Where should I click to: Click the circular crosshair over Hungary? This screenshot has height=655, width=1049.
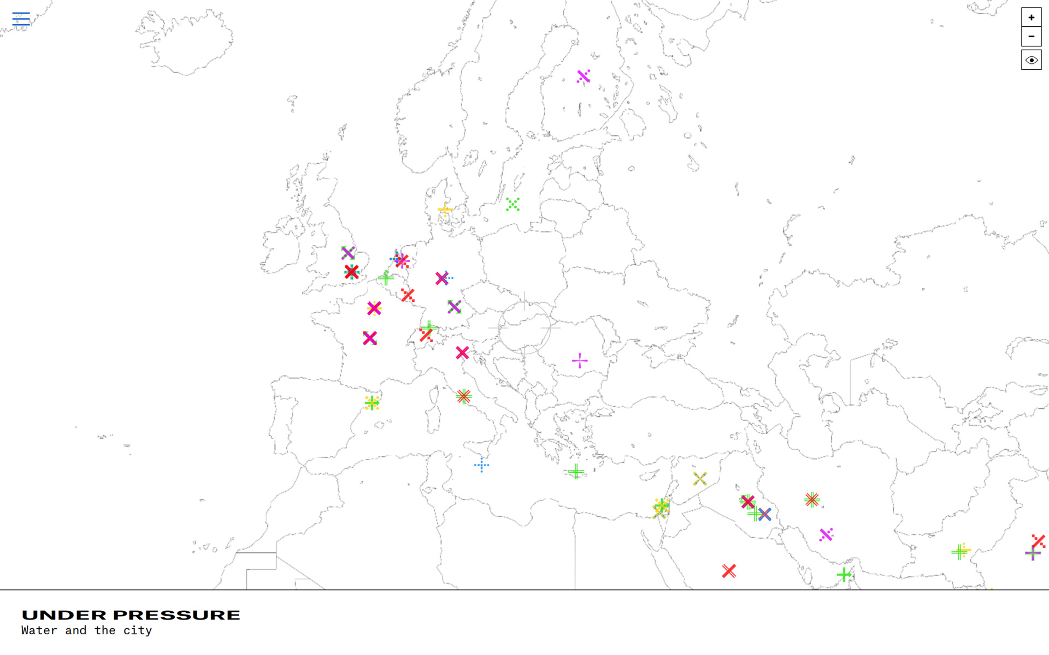tap(524, 327)
